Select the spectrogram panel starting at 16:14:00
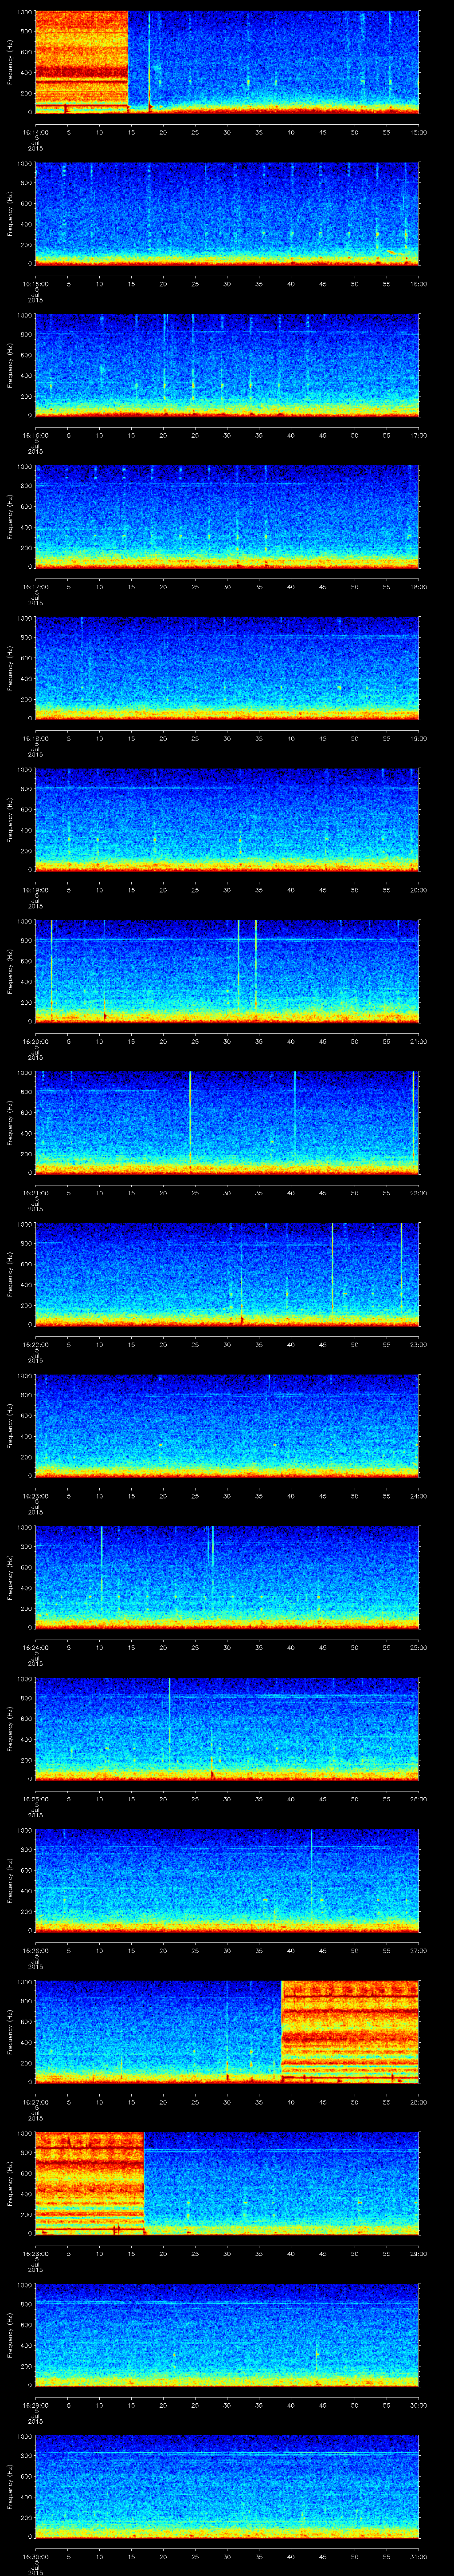The height and width of the screenshot is (2576, 454). coord(227,62)
